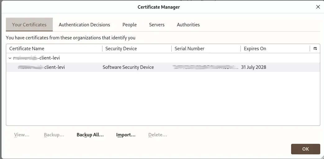Confirm with the OK button
Image resolution: width=324 pixels, height=159 pixels.
306,149
